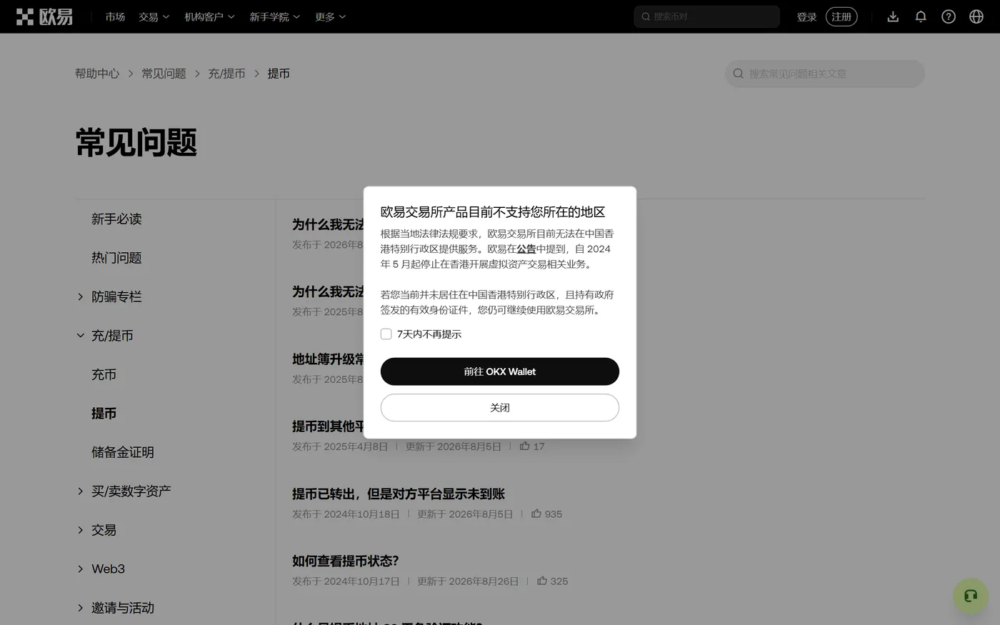Image resolution: width=1000 pixels, height=625 pixels.
Task: Expand the Web3 sidebar section
Action: [81, 569]
